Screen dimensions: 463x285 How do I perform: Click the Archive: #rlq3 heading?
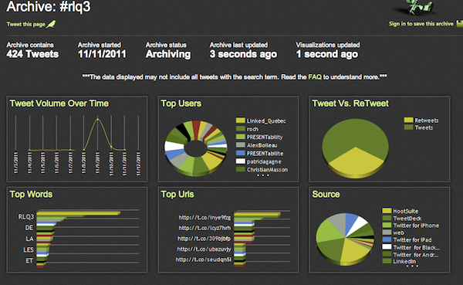coord(49,6)
